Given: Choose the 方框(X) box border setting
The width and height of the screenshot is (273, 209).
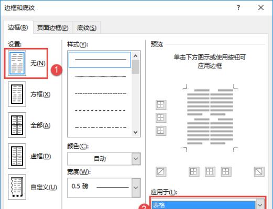Looking at the screenshot, I should point(17,94).
